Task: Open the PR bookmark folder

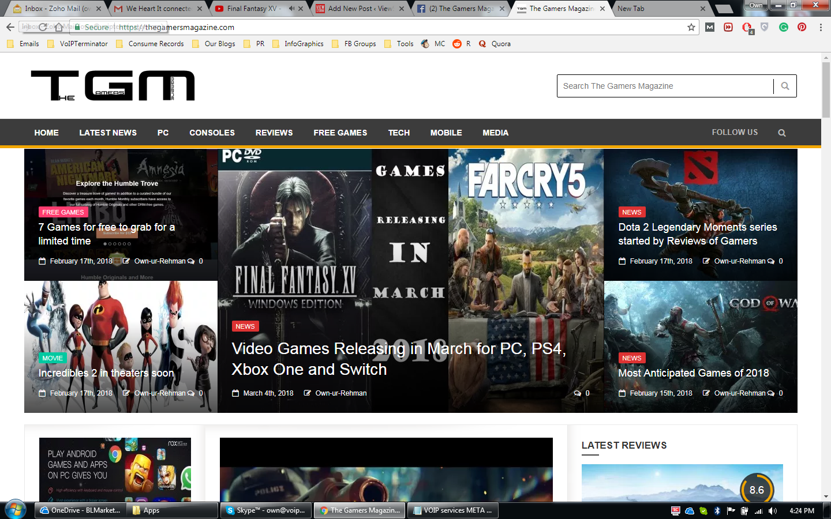Action: (254, 44)
